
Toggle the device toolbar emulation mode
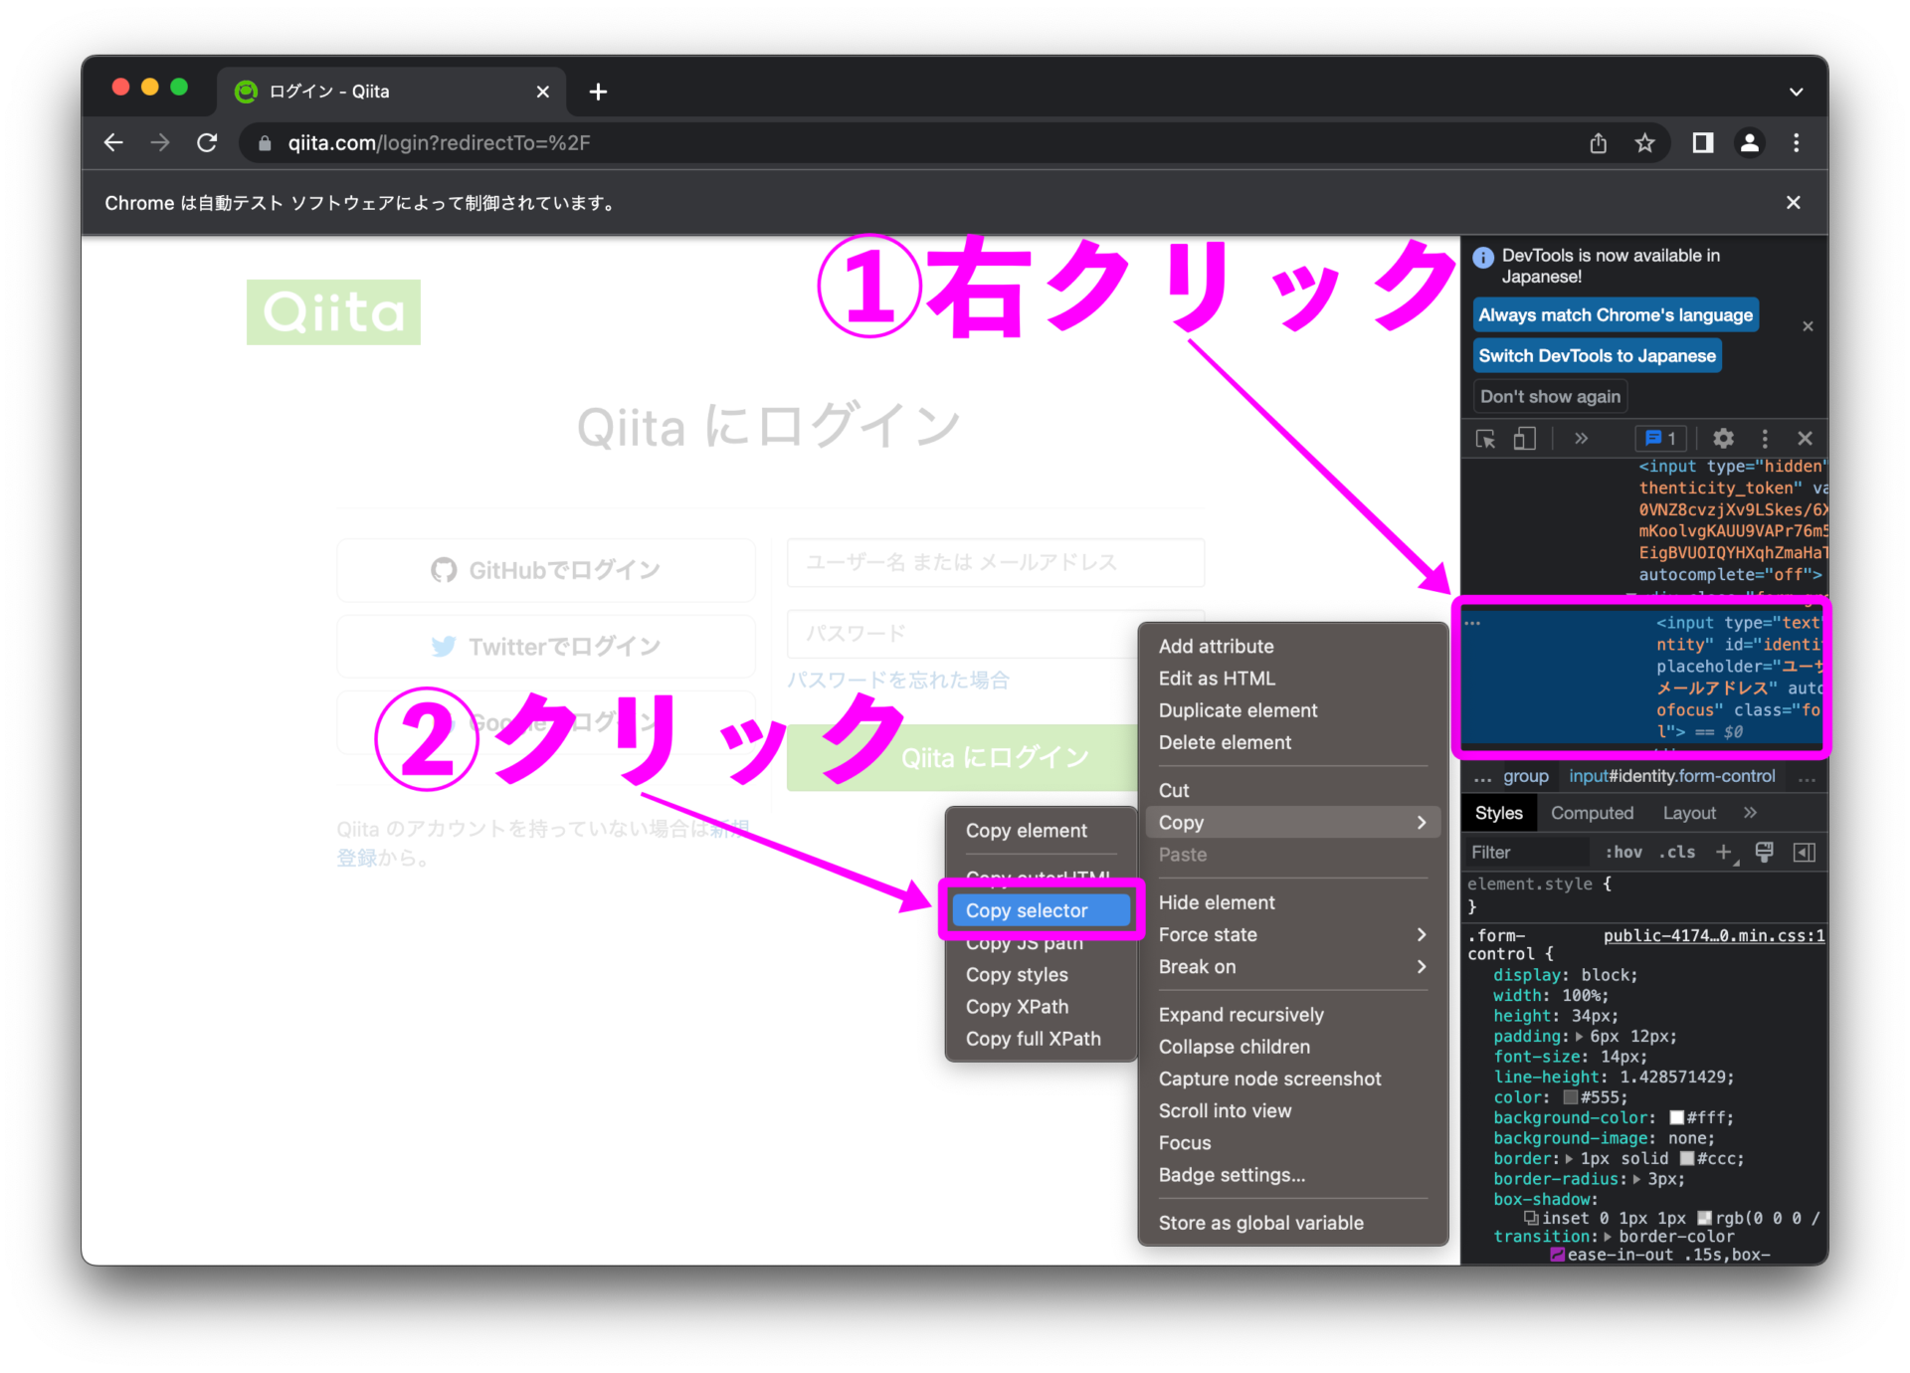tap(1526, 439)
